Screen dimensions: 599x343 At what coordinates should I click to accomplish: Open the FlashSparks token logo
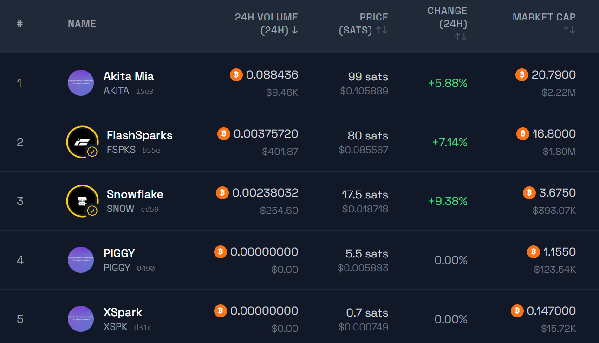click(83, 142)
